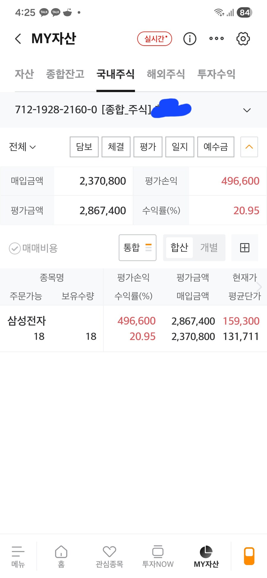
Task: Go to 홈 in bottom navigation
Action: pos(61,556)
